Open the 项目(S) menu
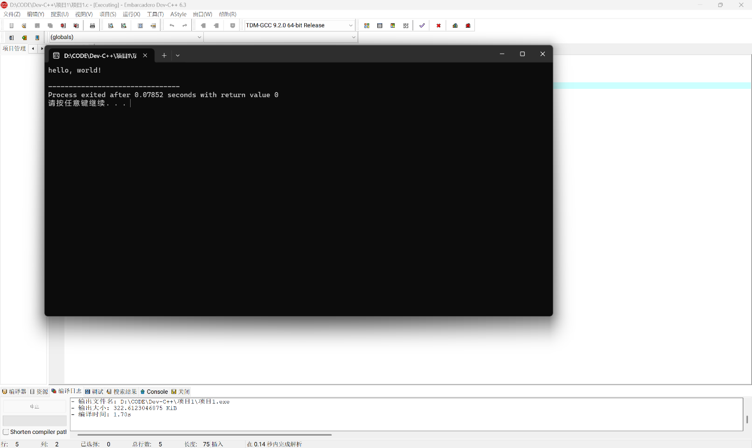 (x=108, y=14)
